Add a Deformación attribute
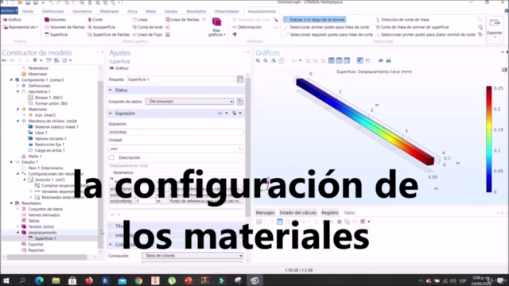 247,27
